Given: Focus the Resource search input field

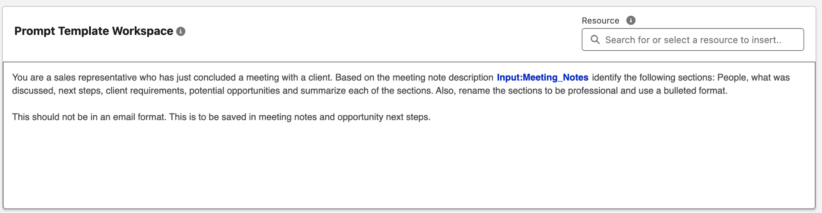Looking at the screenshot, I should [698, 40].
